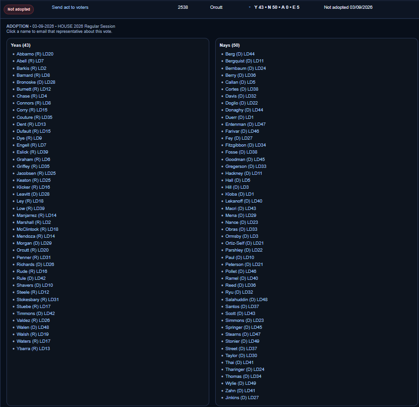Click Reed (D) LD36

pos(240,285)
